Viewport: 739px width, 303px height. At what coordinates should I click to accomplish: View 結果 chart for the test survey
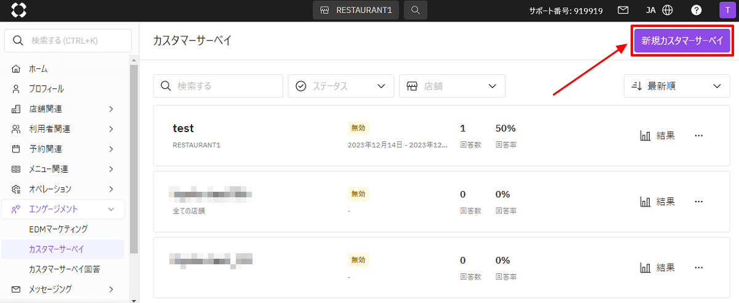tap(658, 136)
